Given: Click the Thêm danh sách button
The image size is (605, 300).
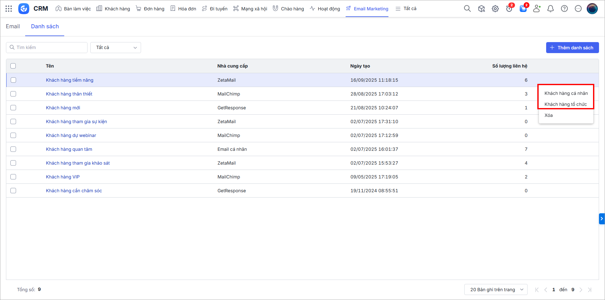Looking at the screenshot, I should coord(572,48).
